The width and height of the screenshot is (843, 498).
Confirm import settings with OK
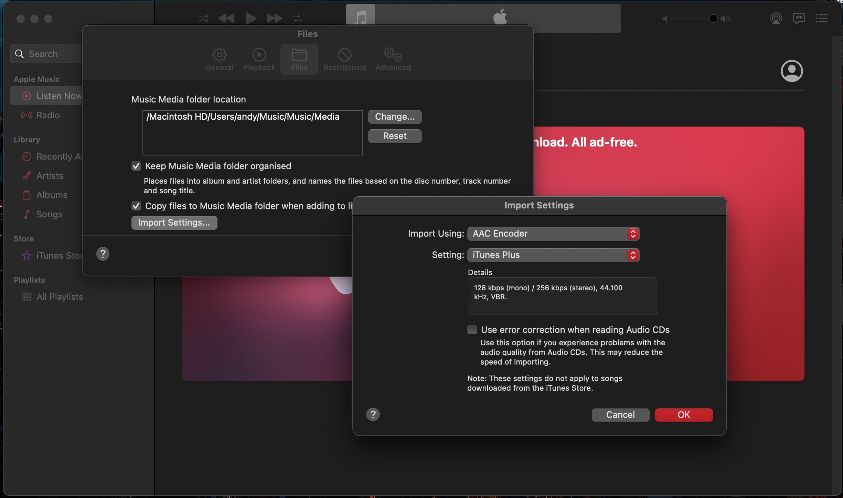[x=683, y=415]
